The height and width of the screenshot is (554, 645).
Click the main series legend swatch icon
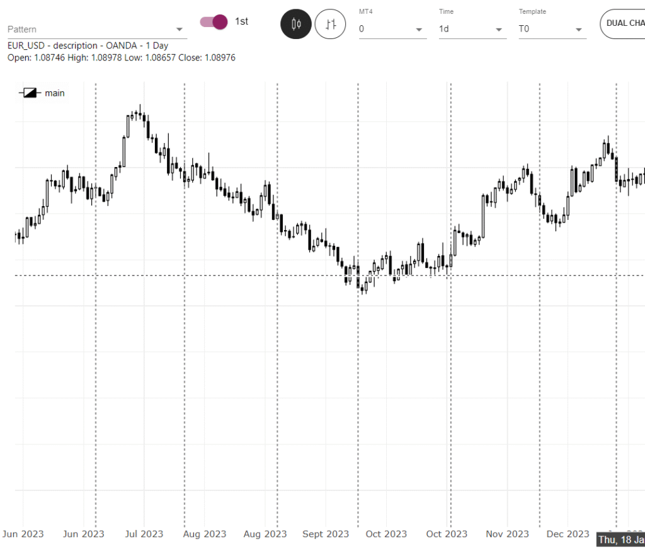click(30, 93)
